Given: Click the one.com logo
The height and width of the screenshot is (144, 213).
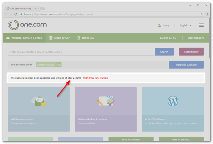Looking at the screenshot, I should (27, 25).
